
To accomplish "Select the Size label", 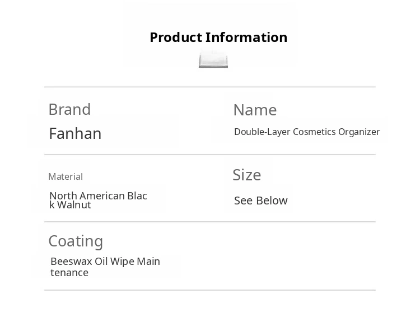I will click(247, 175).
